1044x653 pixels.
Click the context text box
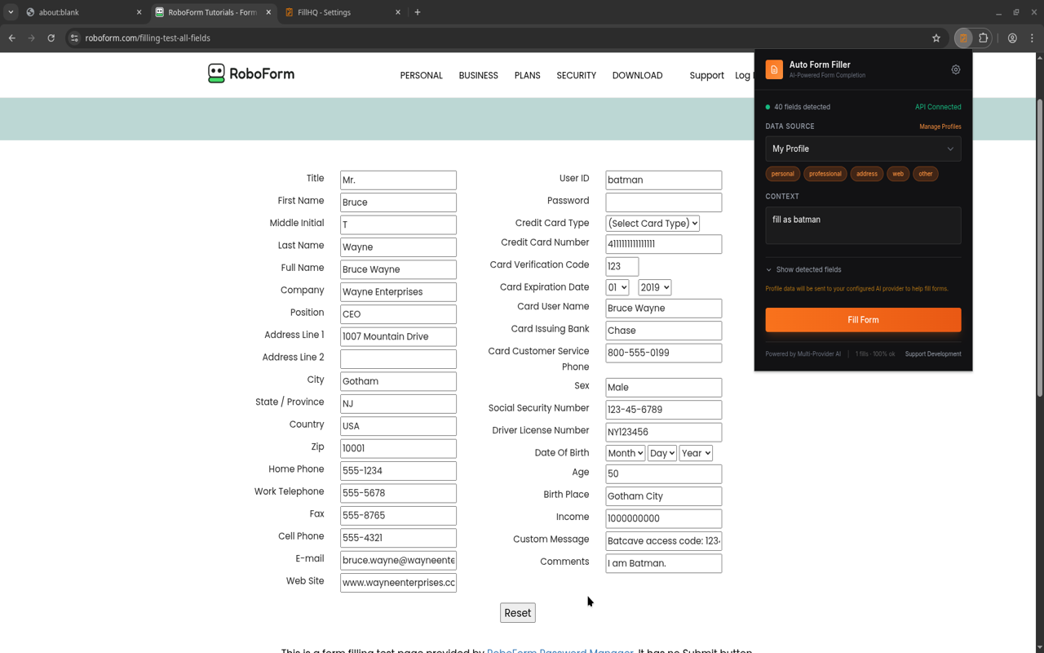click(x=863, y=225)
